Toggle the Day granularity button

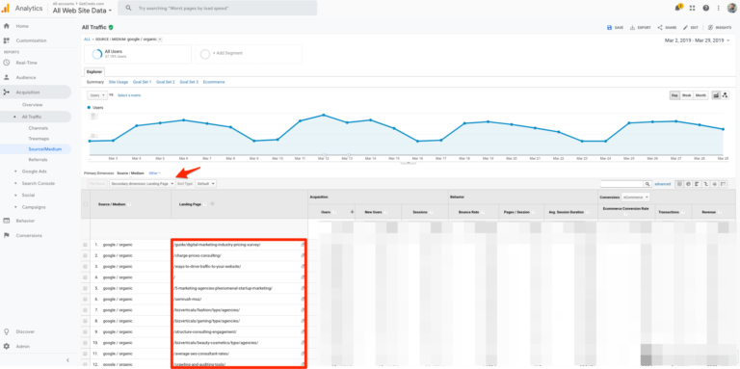[674, 95]
